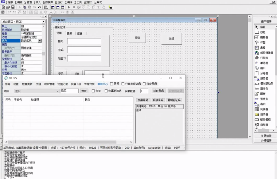277x179 pixels.
Task: Switch to the 芒果 tab in the form
Action: point(70,33)
